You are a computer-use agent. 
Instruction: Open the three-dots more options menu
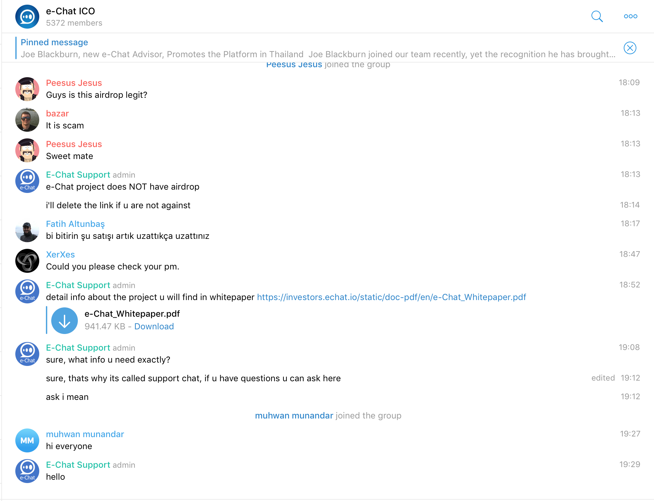point(630,16)
